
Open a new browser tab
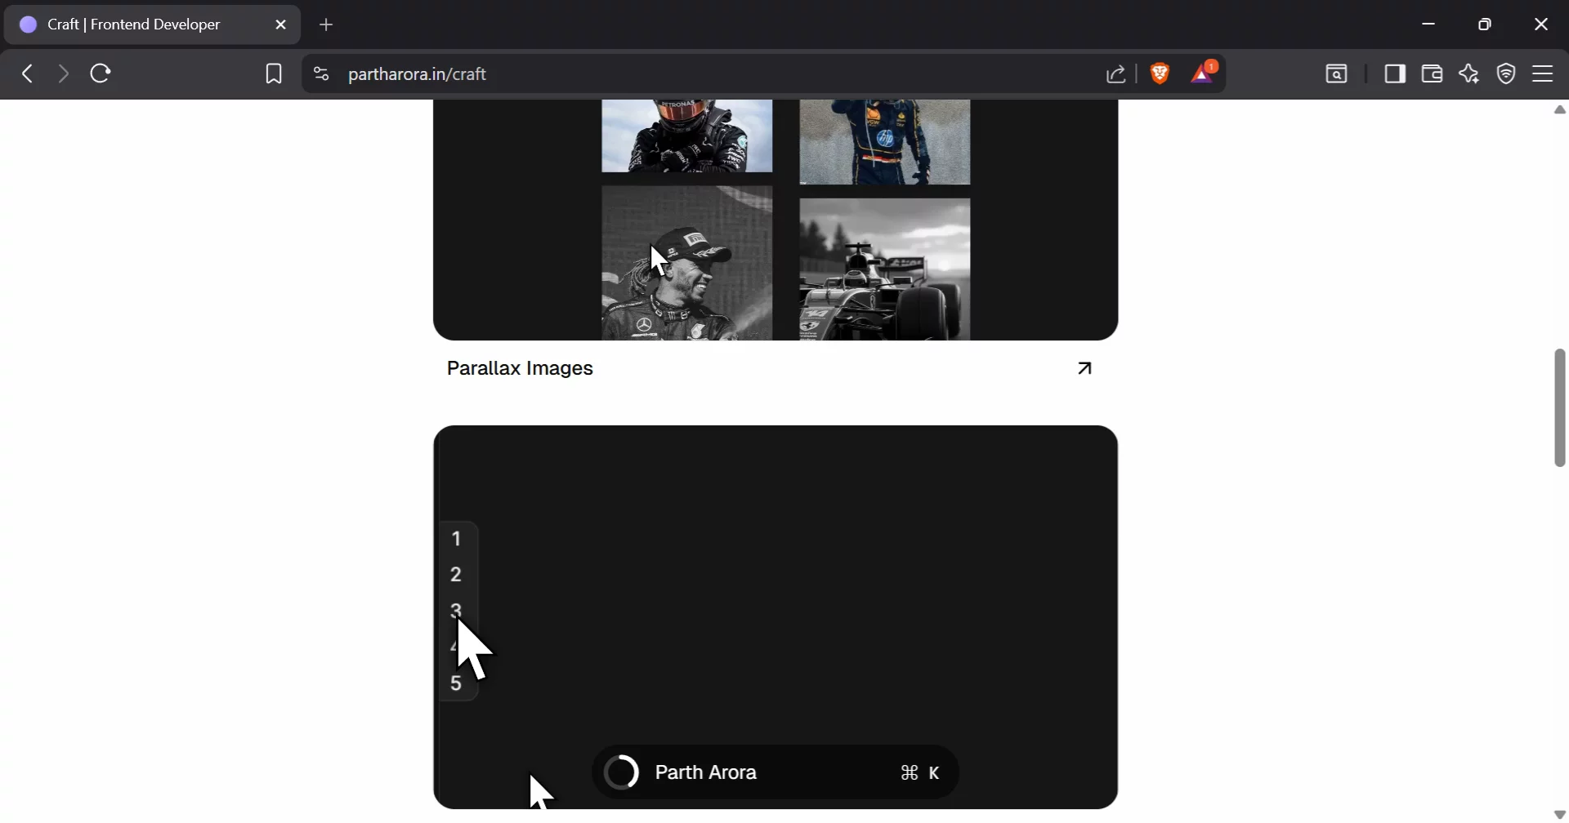pyautogui.click(x=326, y=24)
